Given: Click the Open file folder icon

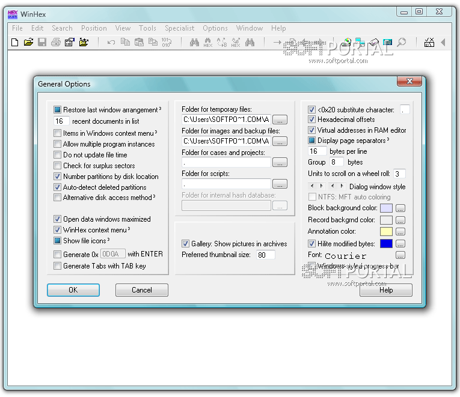Looking at the screenshot, I should [28, 43].
